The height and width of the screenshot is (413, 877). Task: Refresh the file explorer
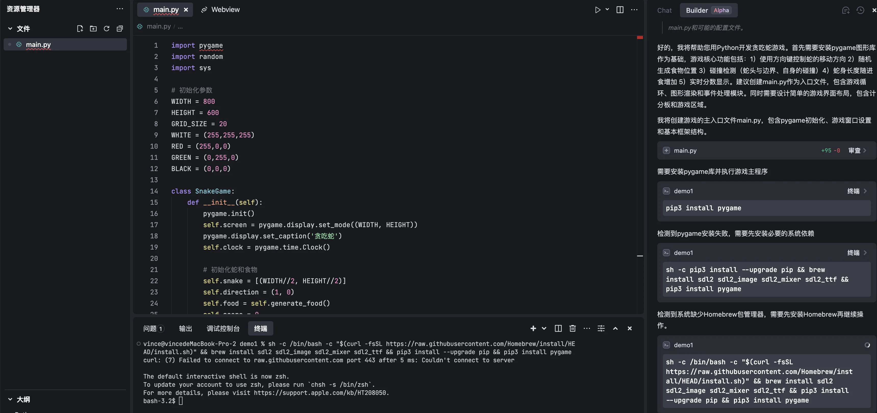pyautogui.click(x=107, y=29)
